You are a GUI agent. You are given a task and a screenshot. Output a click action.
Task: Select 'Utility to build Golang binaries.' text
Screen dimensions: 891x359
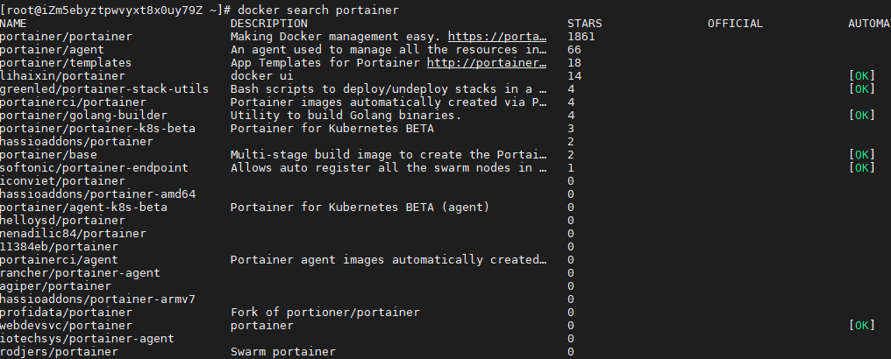(x=346, y=115)
